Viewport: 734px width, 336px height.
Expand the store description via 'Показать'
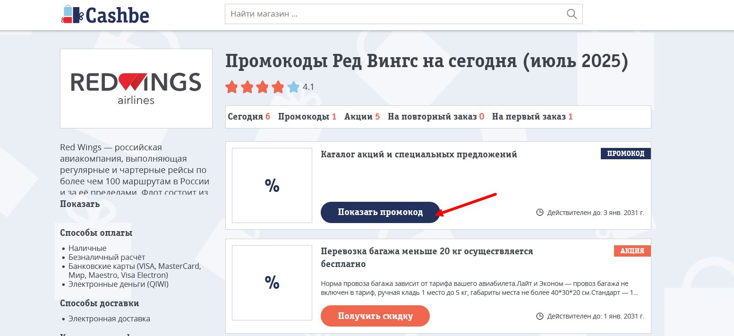80,204
